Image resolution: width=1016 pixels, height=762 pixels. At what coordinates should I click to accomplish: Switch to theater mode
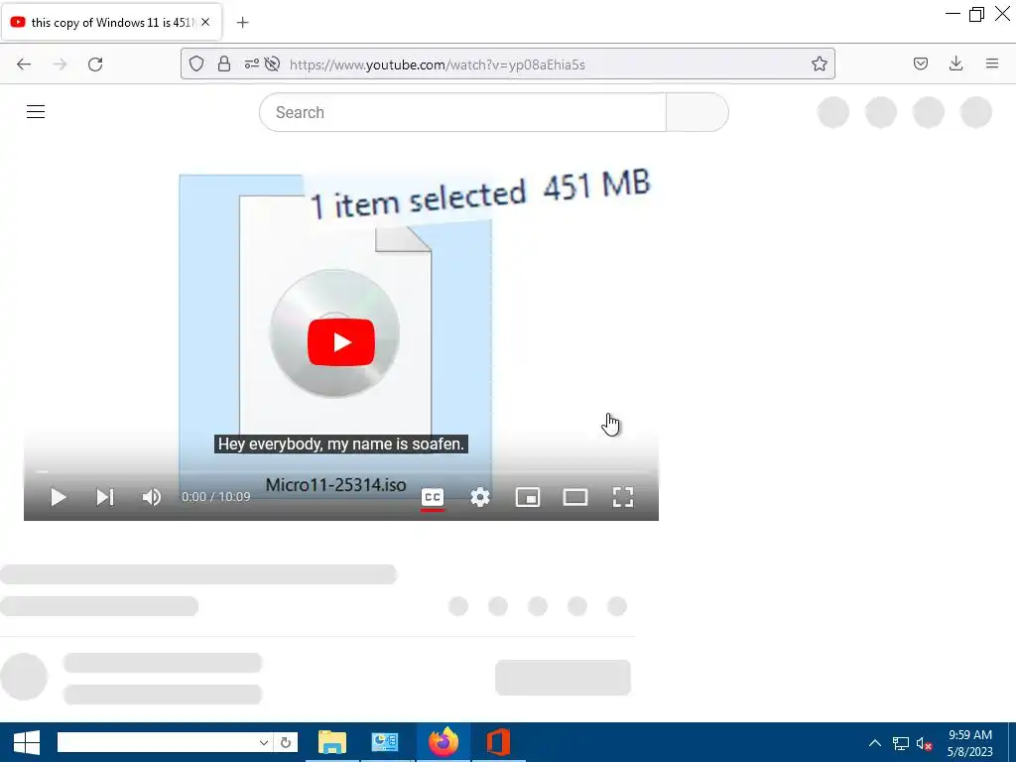pos(575,497)
